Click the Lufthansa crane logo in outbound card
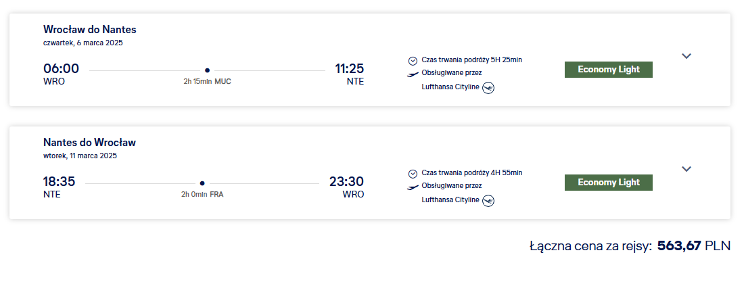Screen dimensions: 746x282 tap(488, 88)
